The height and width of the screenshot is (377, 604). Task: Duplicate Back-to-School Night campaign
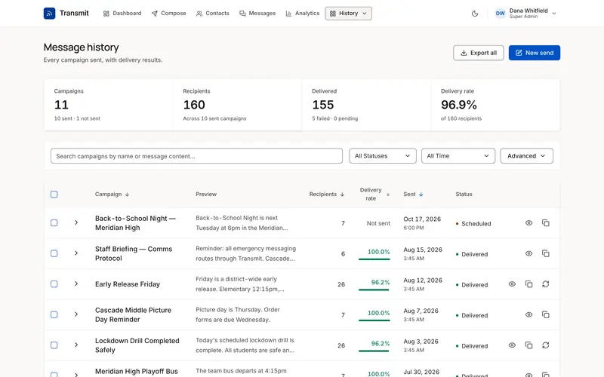coord(545,222)
